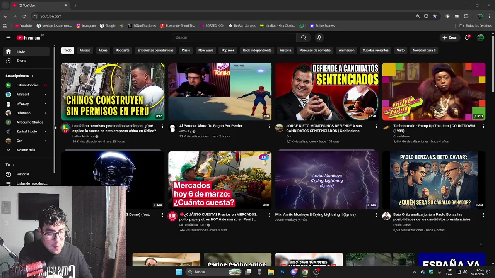
Task: Go to Inicio in the sidebar
Action: pyautogui.click(x=27, y=51)
